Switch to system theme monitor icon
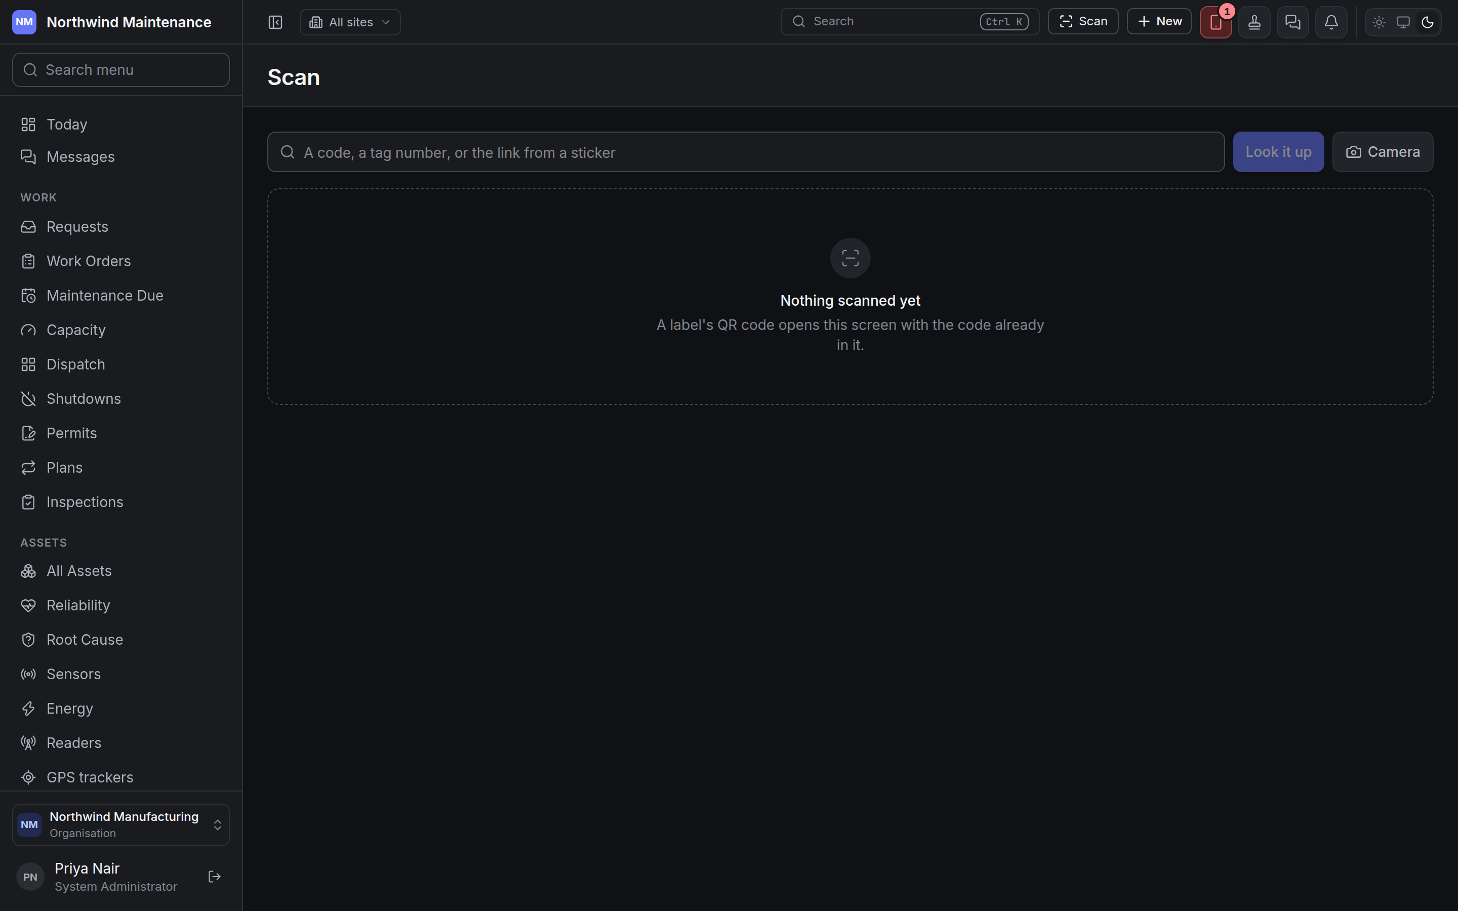Screen dimensions: 1458x911 click(x=1403, y=22)
